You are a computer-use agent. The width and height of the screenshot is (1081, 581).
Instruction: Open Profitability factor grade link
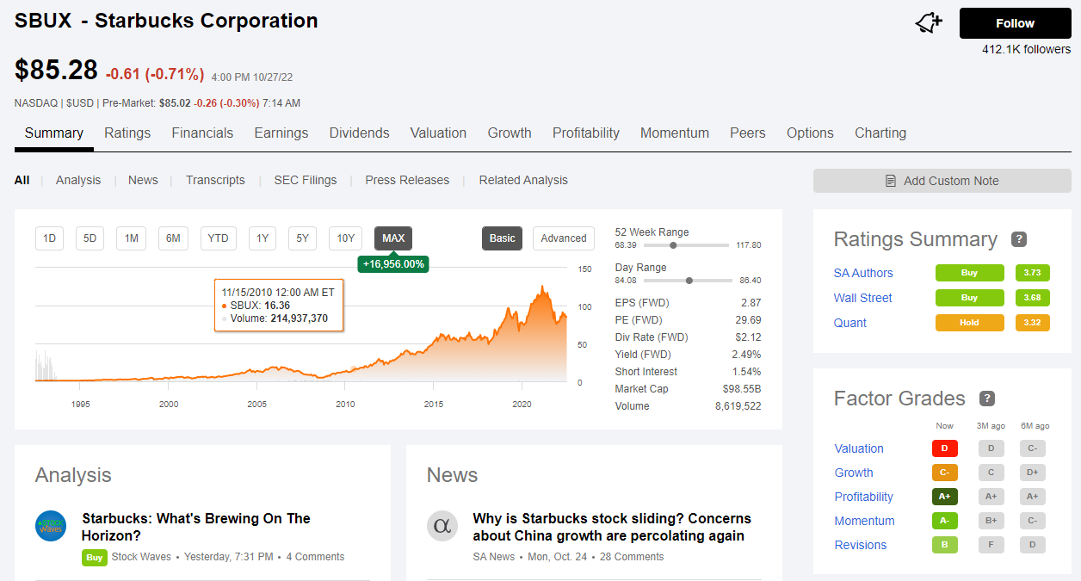[x=864, y=497]
